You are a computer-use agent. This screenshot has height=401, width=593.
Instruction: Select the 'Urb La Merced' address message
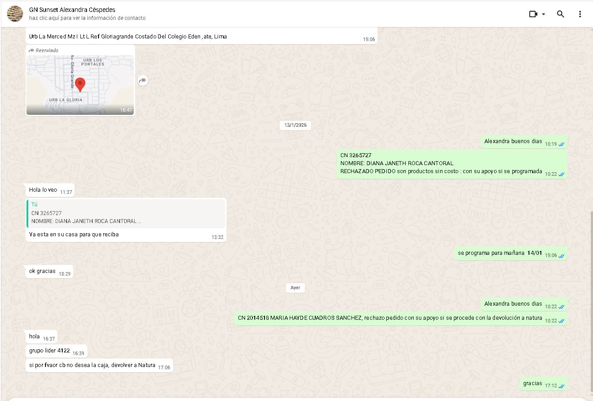[128, 37]
